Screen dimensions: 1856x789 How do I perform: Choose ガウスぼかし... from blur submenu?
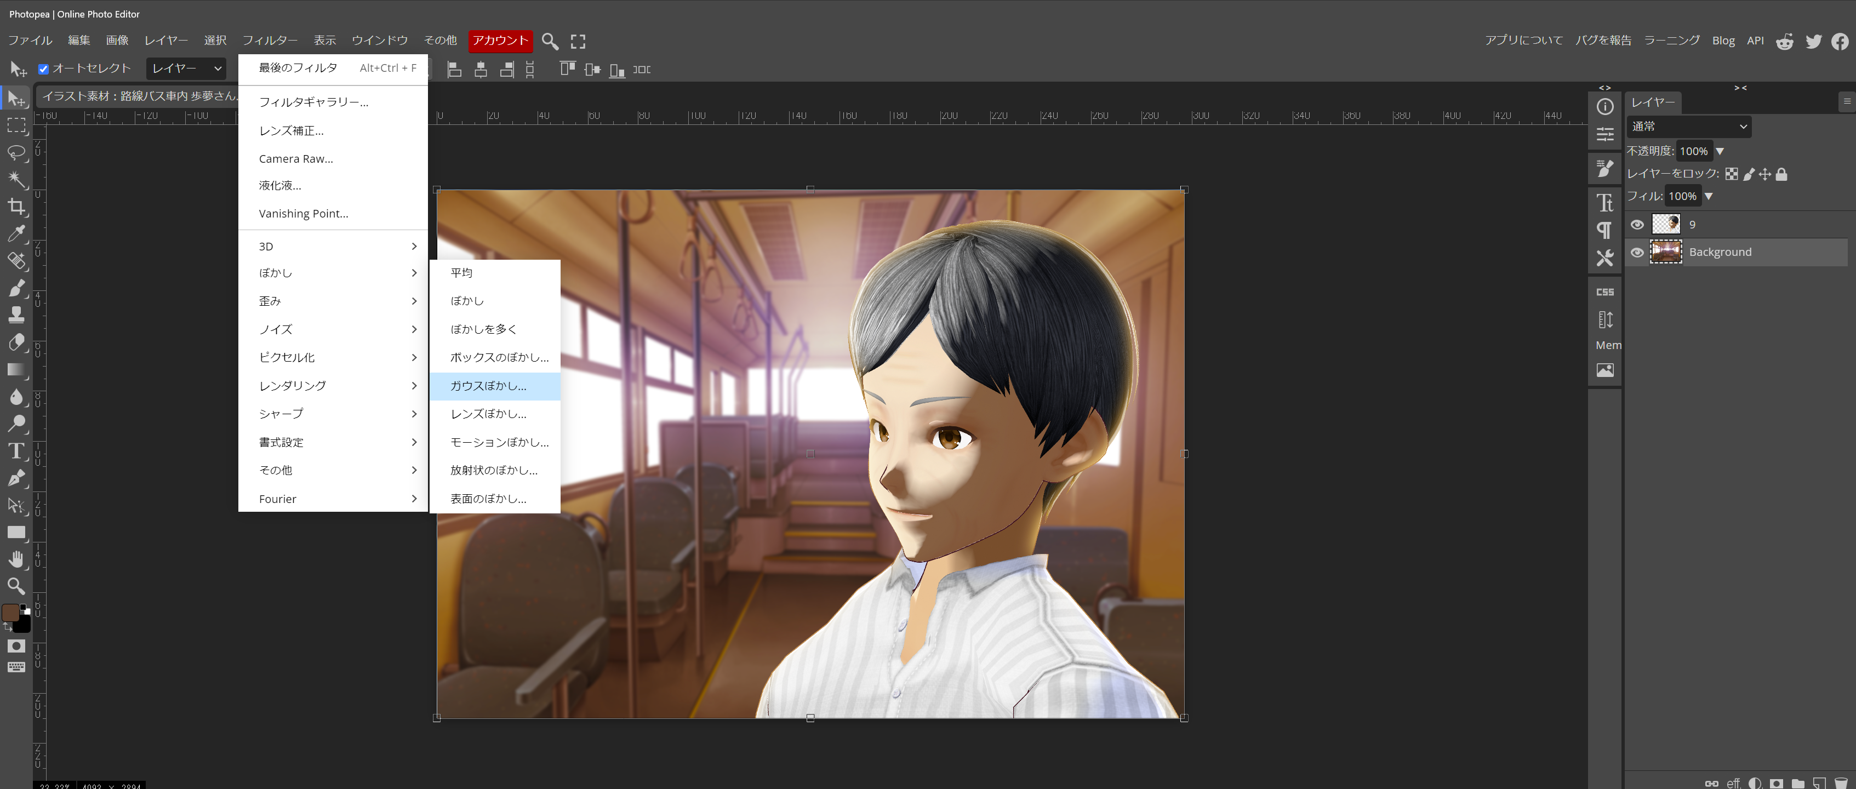pos(488,386)
